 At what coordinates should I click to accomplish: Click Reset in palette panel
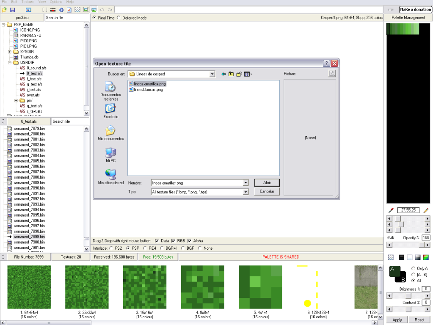pyautogui.click(x=419, y=320)
